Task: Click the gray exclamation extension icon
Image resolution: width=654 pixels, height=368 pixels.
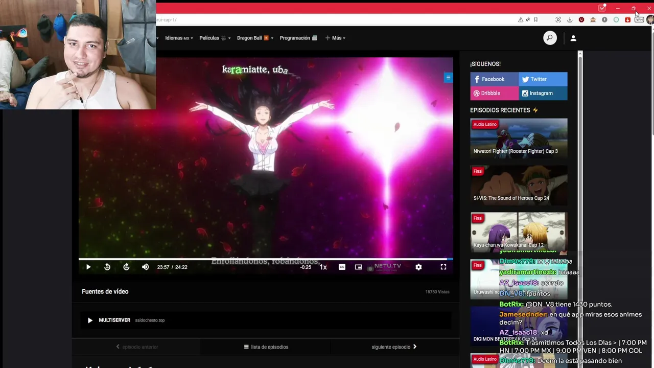Action: 604,20
